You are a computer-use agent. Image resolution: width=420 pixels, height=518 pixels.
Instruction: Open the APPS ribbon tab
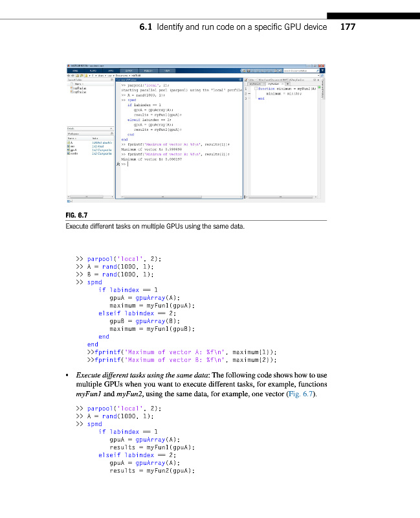click(x=111, y=70)
